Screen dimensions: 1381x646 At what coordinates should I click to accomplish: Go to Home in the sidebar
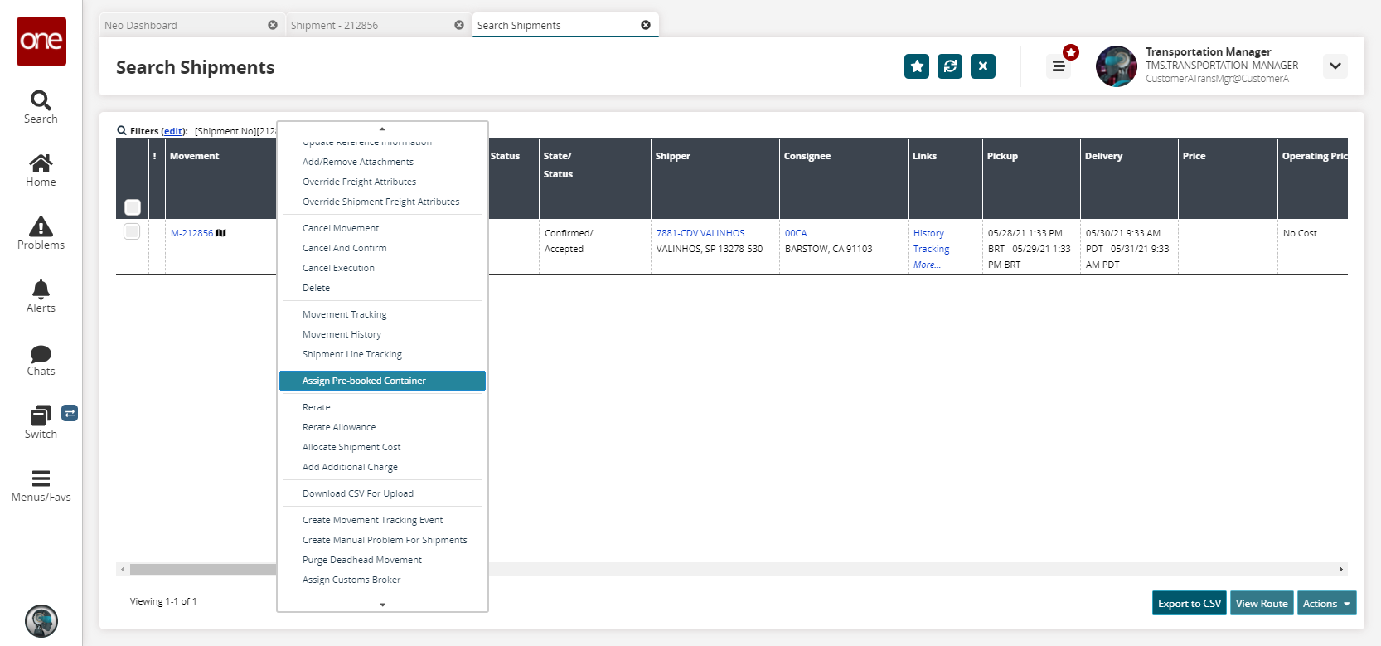(x=41, y=163)
